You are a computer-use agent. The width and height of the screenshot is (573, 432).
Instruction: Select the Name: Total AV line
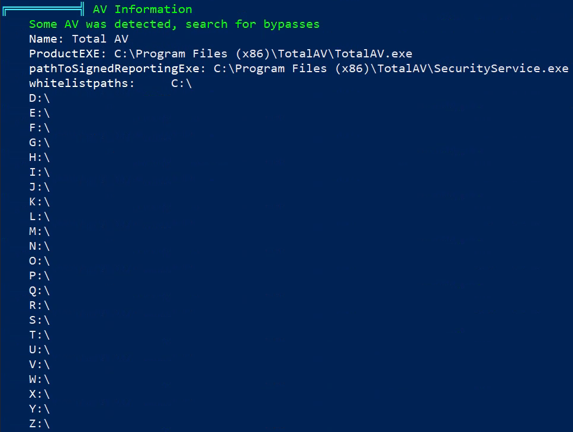point(79,38)
